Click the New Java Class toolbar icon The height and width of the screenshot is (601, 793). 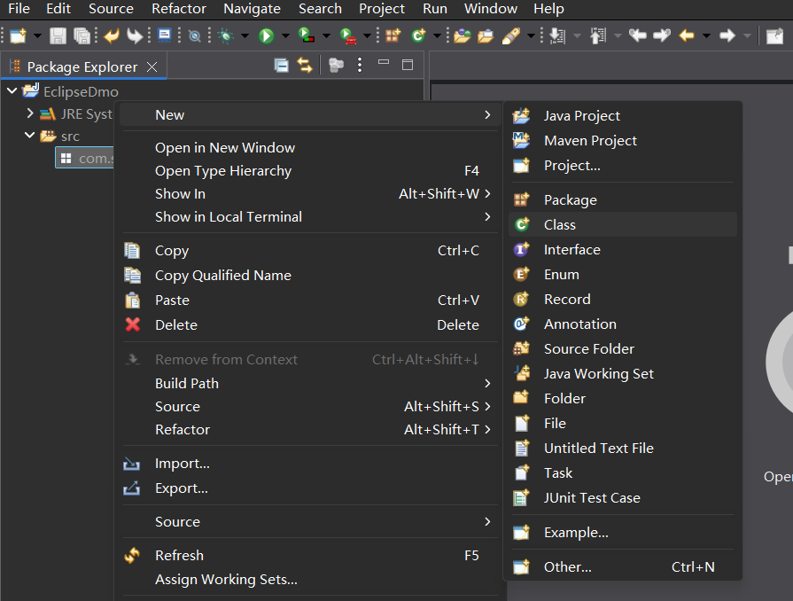(419, 36)
